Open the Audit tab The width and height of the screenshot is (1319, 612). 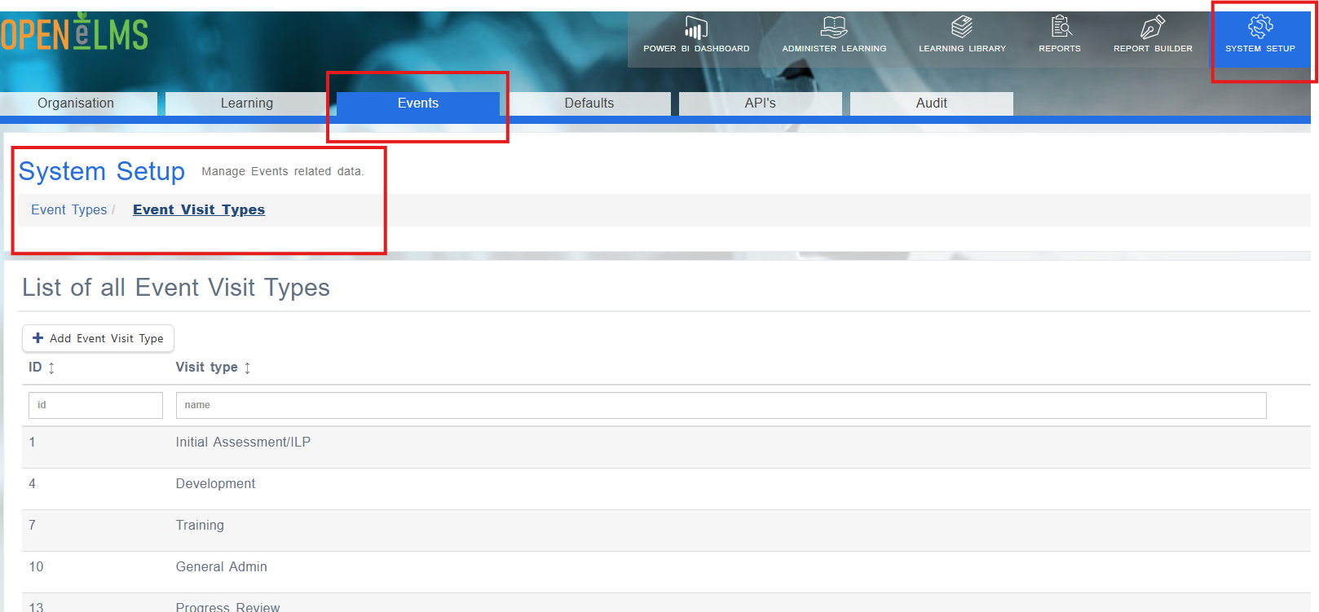pyautogui.click(x=932, y=103)
